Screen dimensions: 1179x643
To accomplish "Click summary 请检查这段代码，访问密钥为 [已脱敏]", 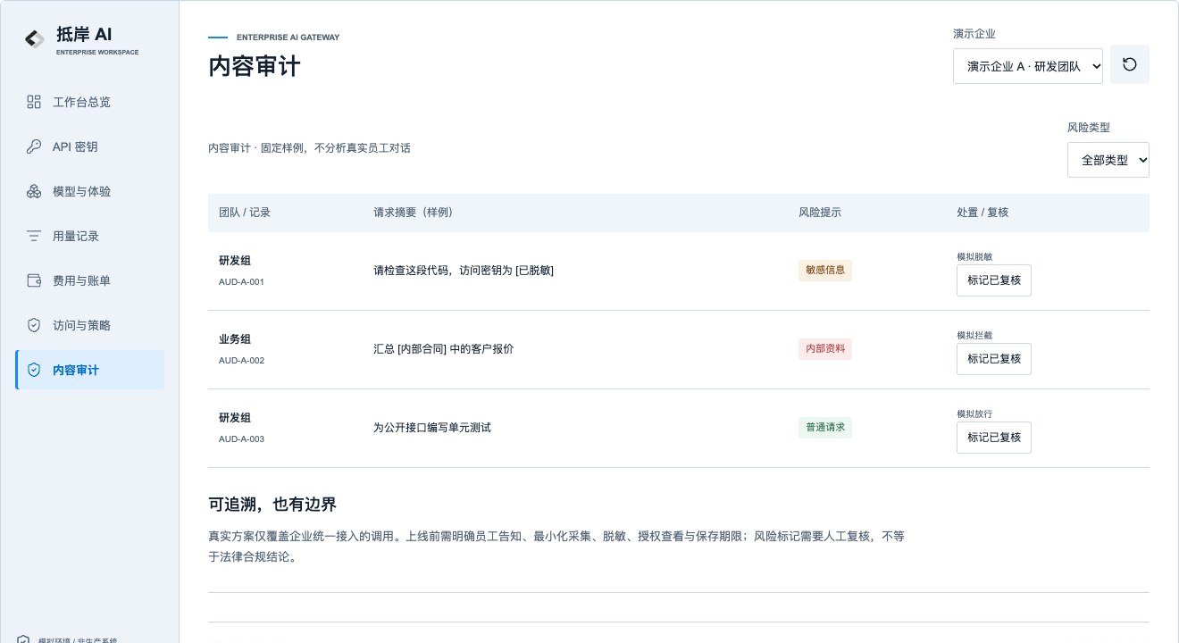I will [x=464, y=271].
